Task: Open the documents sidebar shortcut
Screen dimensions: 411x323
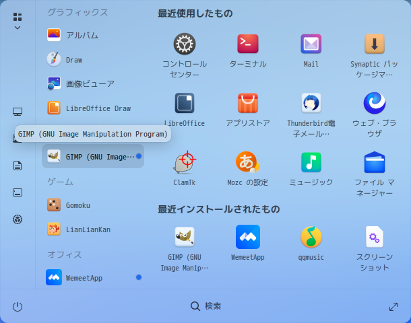Action: [18, 166]
